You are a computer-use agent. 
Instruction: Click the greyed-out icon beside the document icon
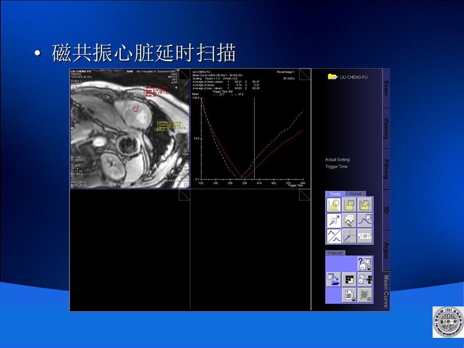pos(364,295)
